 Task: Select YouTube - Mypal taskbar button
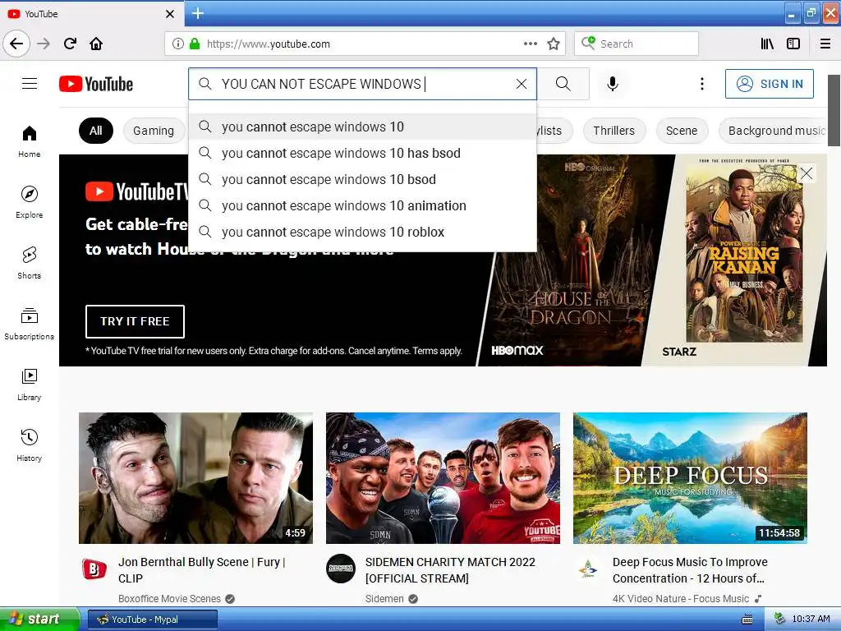pos(152,619)
